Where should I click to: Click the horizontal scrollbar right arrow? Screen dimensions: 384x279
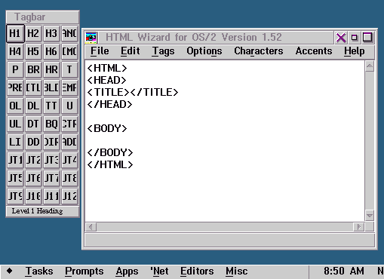(x=359, y=227)
